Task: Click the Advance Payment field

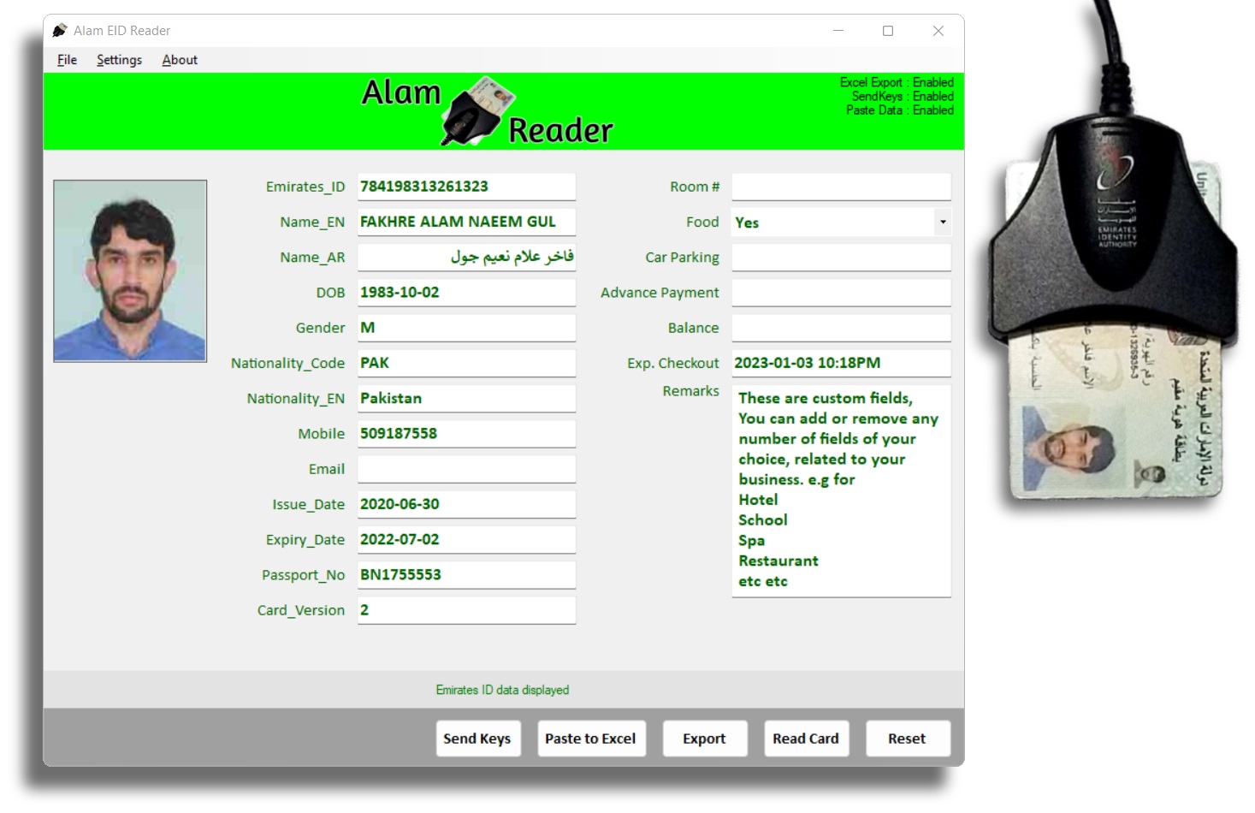Action: pos(840,293)
